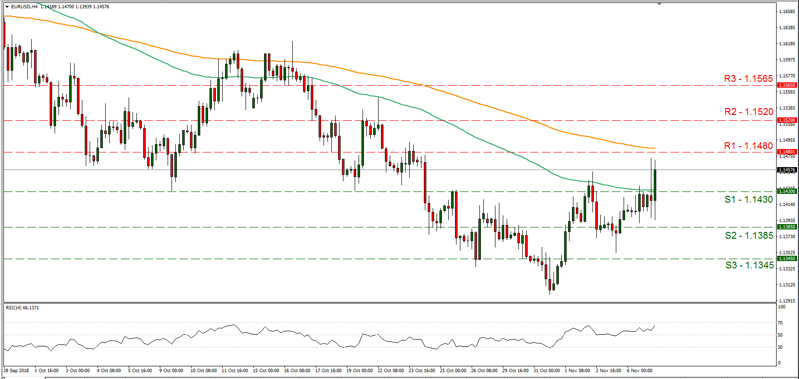The image size is (799, 379).
Task: Click the 23 Oct 16:00 time label
Action: click(422, 371)
